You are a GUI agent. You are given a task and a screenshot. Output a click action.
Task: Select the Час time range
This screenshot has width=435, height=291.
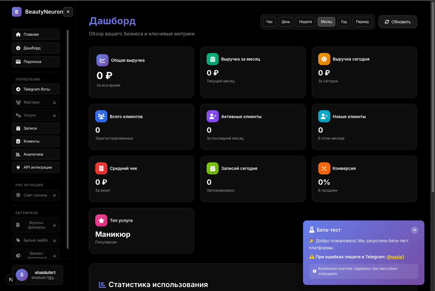tap(269, 22)
